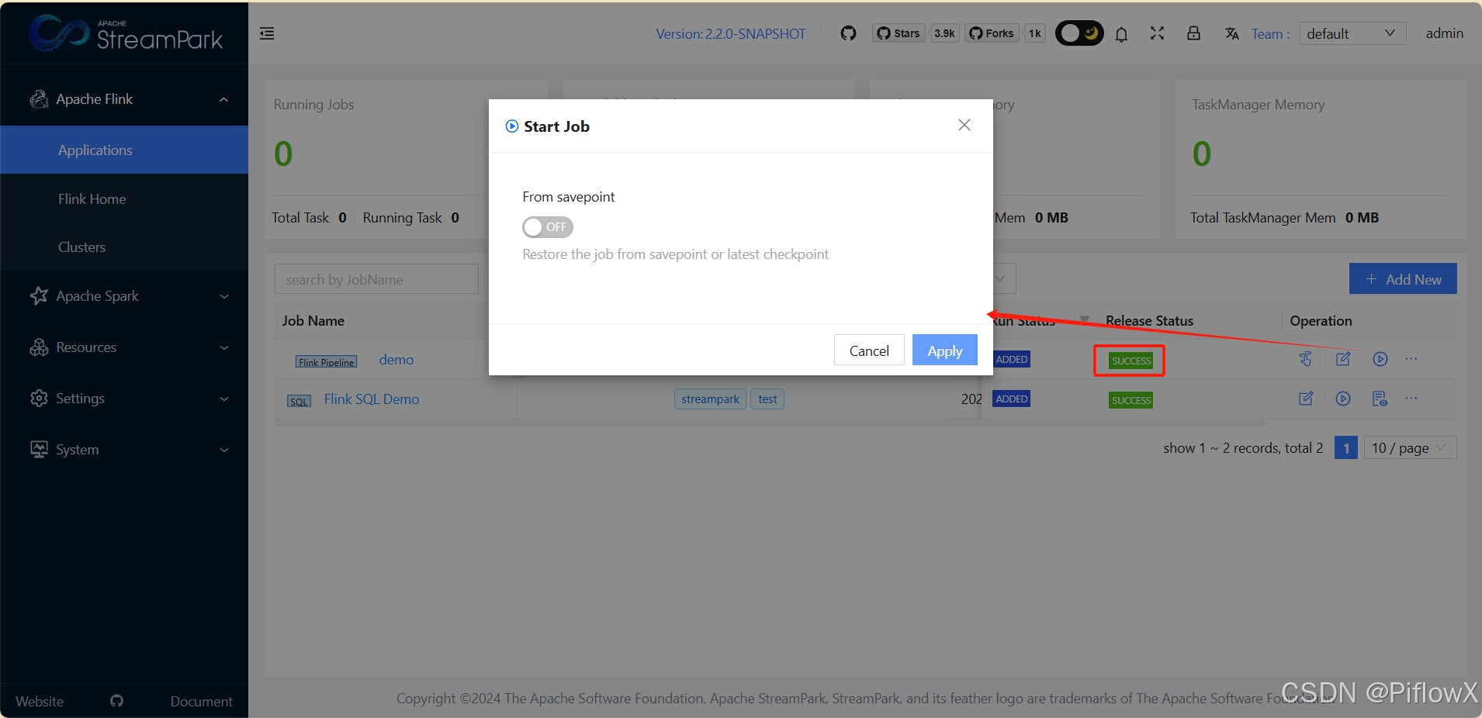Click the Add New button

(x=1403, y=279)
